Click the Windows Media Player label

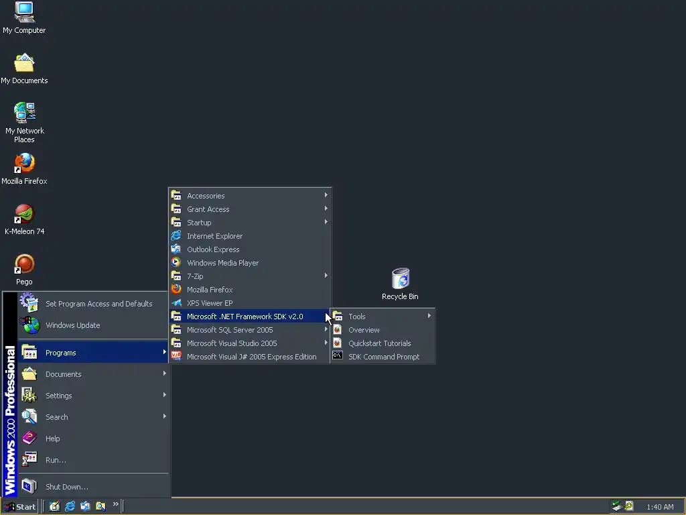[222, 263]
